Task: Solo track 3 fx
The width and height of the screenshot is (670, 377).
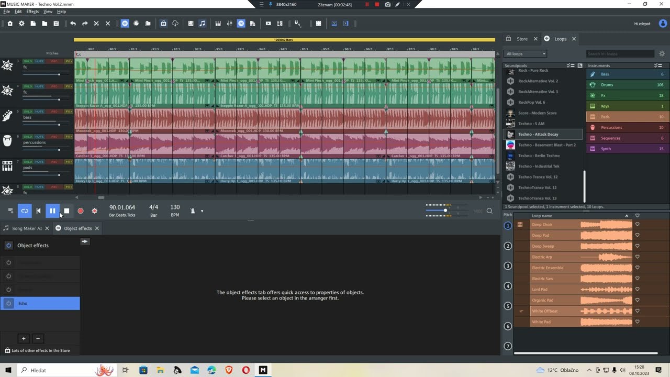Action: point(28,61)
